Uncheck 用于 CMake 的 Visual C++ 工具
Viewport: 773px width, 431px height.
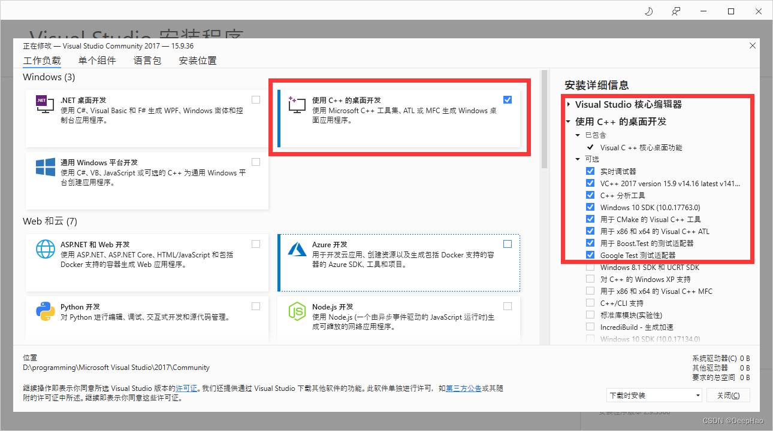[x=590, y=219]
